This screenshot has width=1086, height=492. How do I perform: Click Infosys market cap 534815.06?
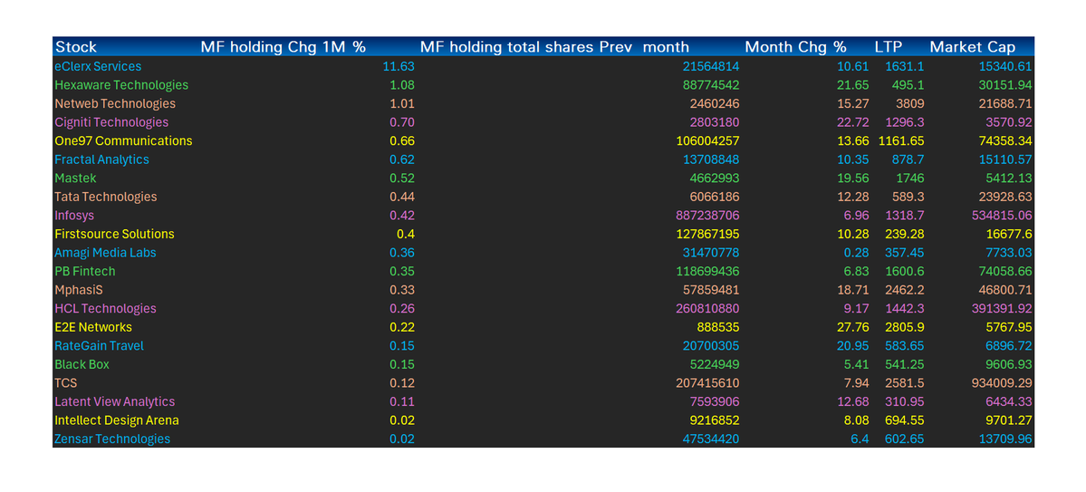[x=1002, y=216]
